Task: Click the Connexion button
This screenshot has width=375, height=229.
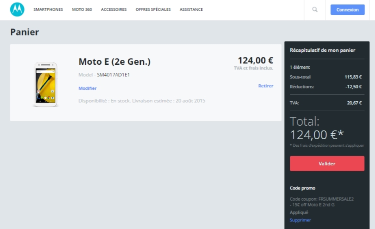Action: click(347, 10)
